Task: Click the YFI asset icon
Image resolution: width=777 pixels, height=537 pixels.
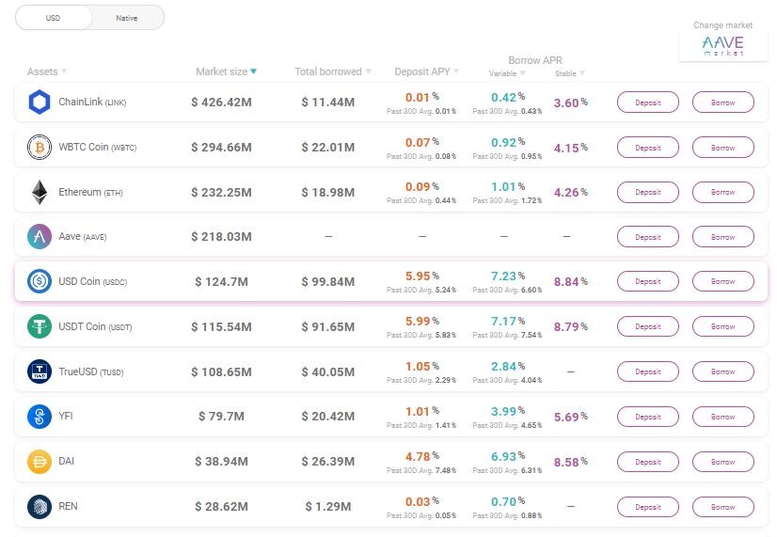Action: pyautogui.click(x=40, y=416)
